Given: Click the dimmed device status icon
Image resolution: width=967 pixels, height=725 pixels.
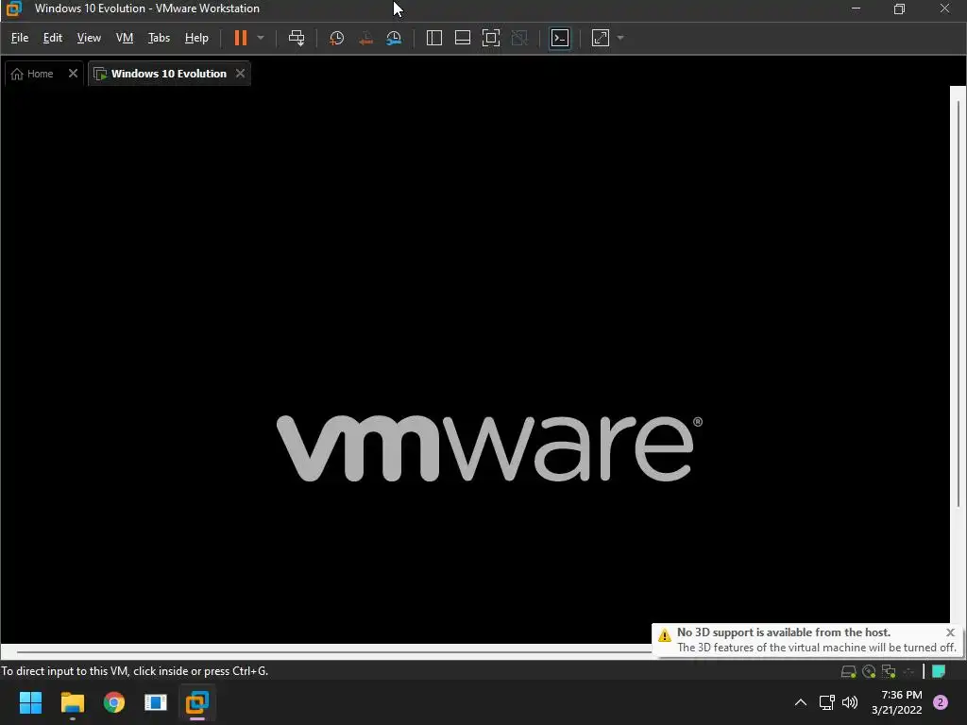Looking at the screenshot, I should click(909, 671).
